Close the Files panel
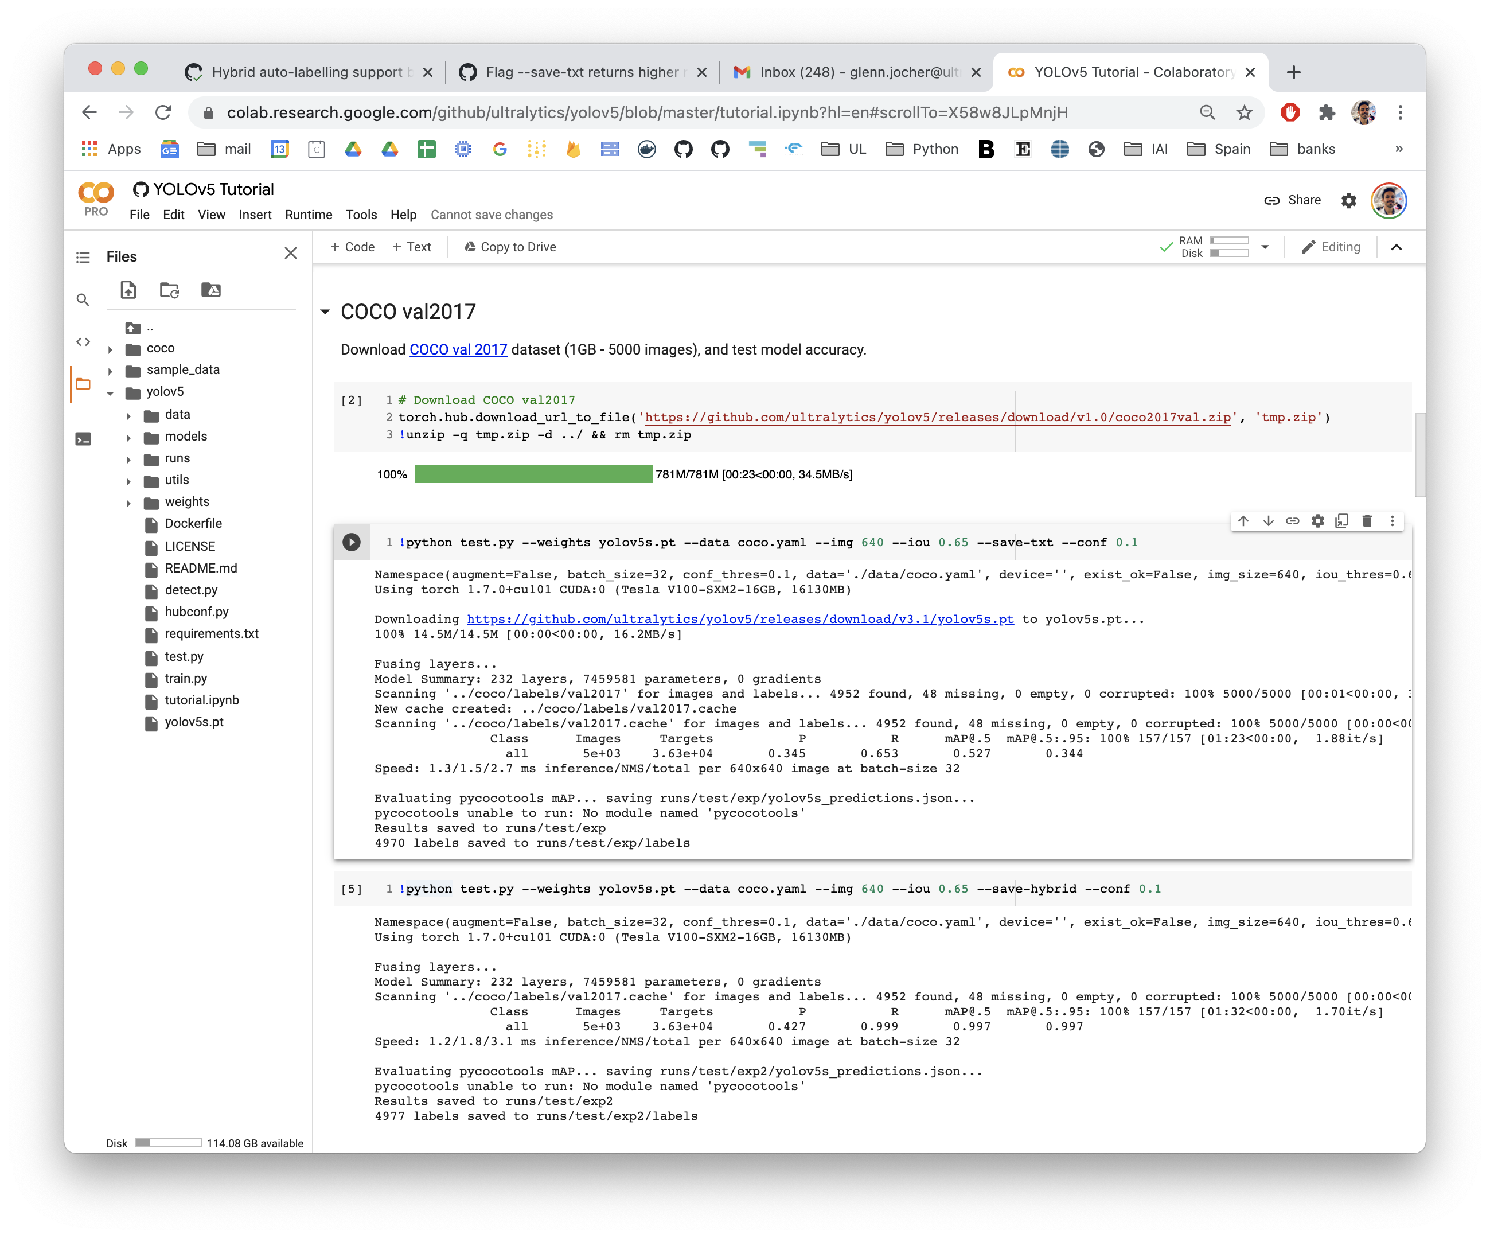The height and width of the screenshot is (1238, 1490). (291, 254)
